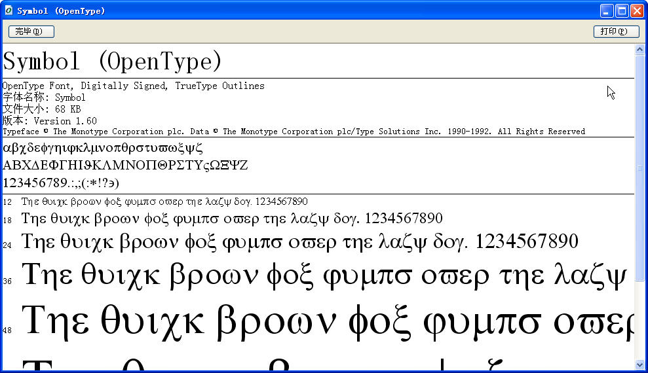Click the large Symbol (OpenType) heading
The height and width of the screenshot is (373, 648).
(x=113, y=62)
